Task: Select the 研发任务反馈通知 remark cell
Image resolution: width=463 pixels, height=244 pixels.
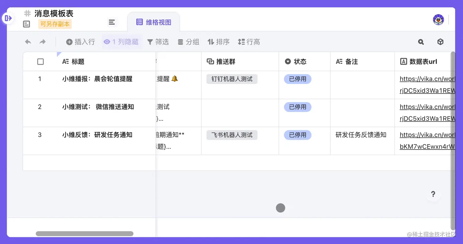Action: pos(363,141)
